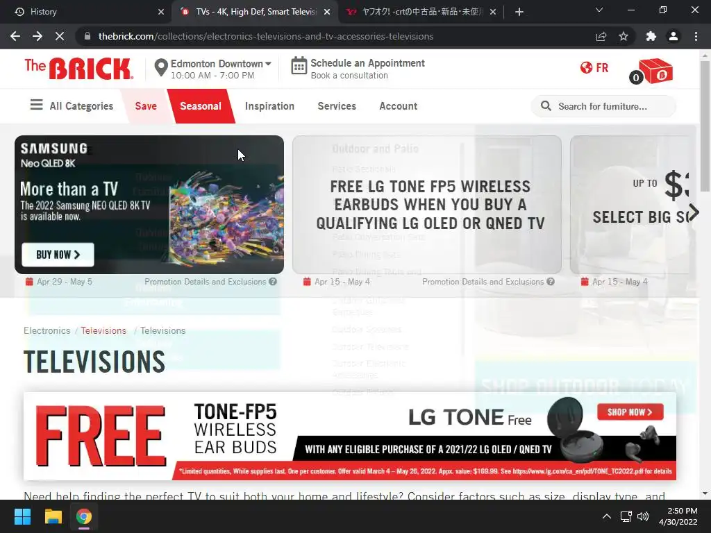Click the calendar icon next to Apr 15 - May 4 on the LG card
Image resolution: width=711 pixels, height=533 pixels.
[307, 282]
